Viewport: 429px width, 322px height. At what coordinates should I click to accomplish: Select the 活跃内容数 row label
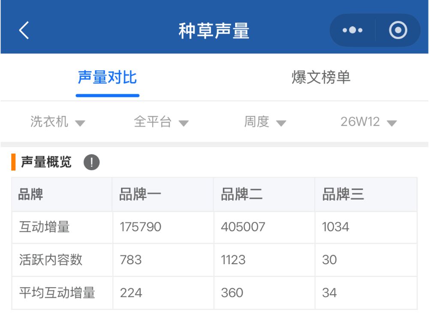51,260
